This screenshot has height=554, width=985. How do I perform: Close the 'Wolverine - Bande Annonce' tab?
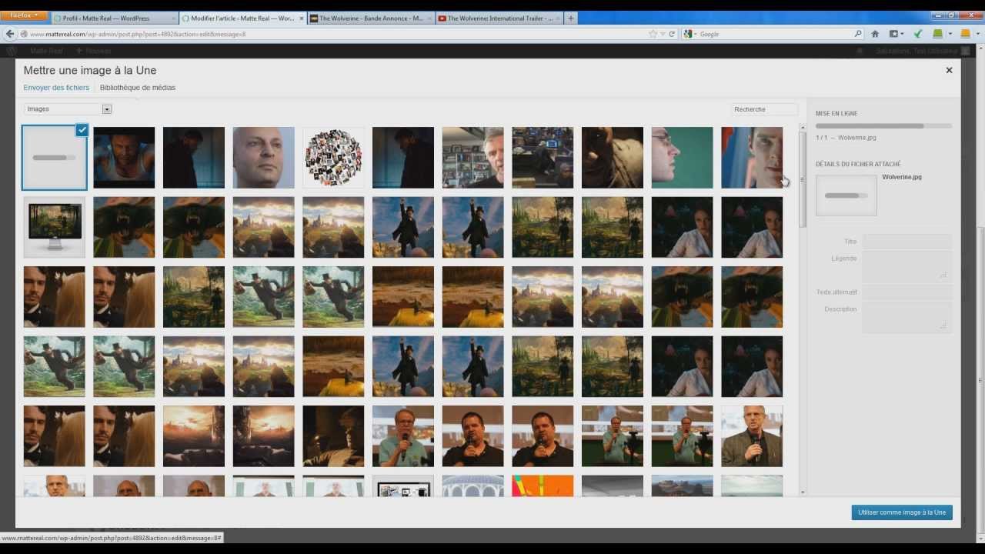click(429, 18)
